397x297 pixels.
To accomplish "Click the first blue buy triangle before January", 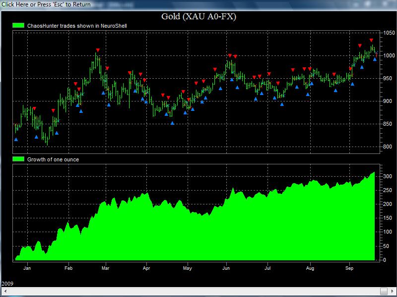I will click(x=16, y=140).
